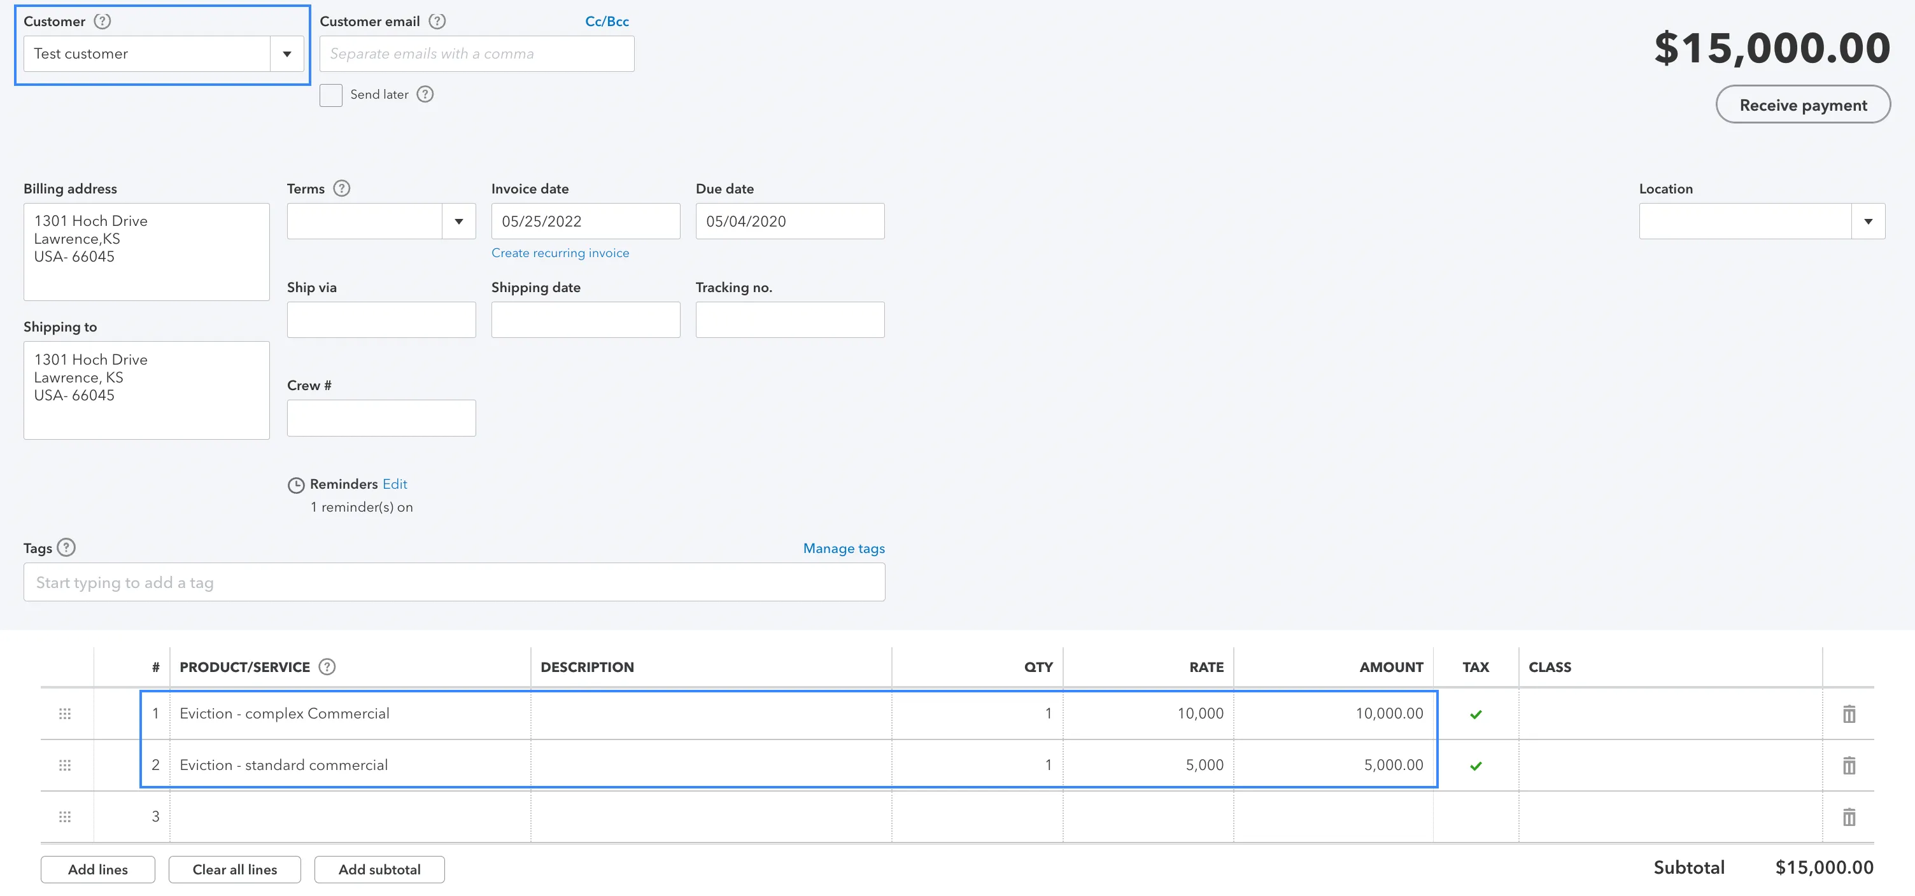Click the Tags input field
The width and height of the screenshot is (1915, 896).
click(x=454, y=582)
